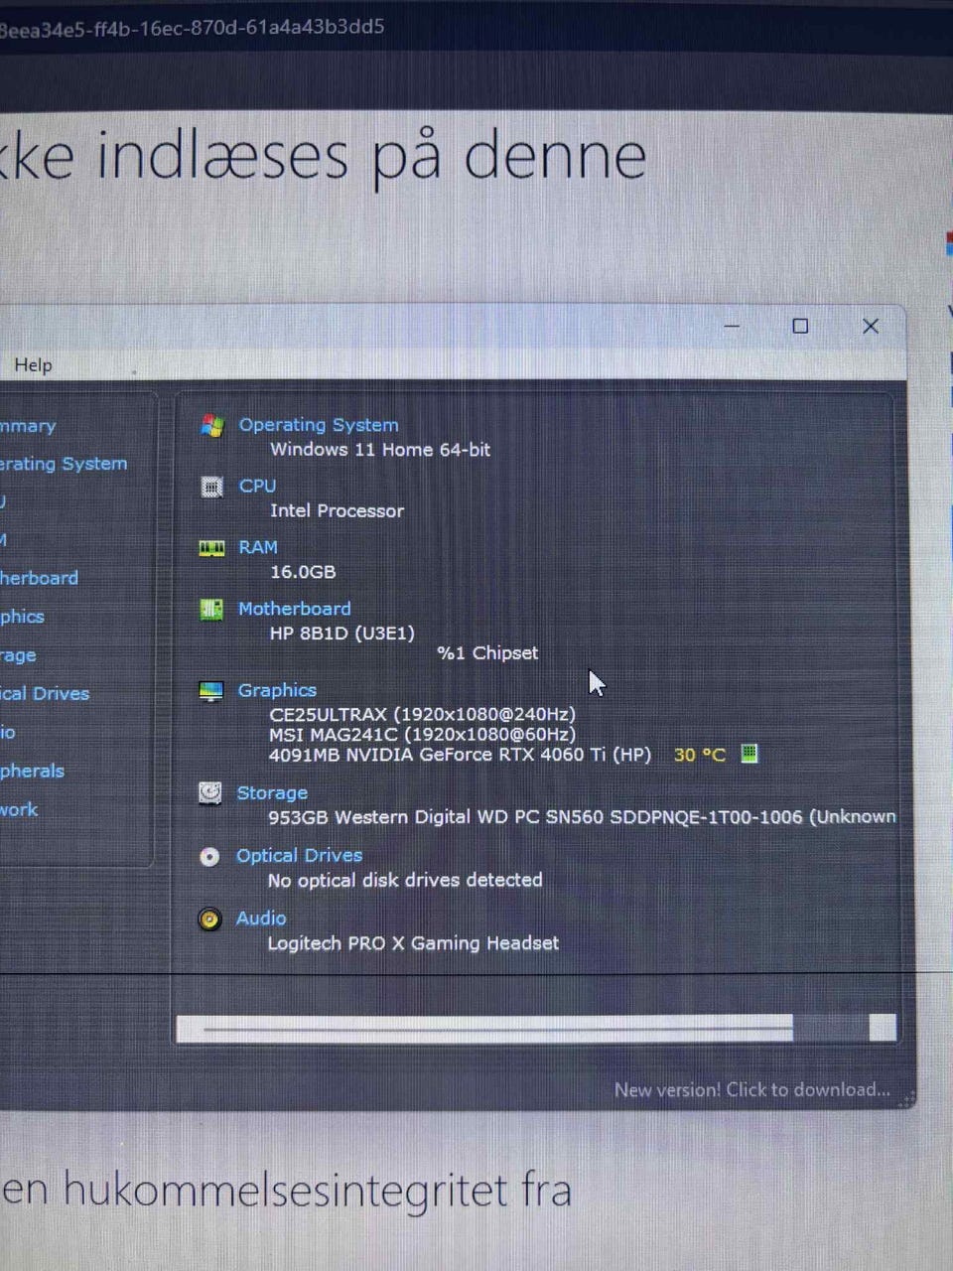Open the Storage section heading
The height and width of the screenshot is (1271, 953).
click(272, 792)
